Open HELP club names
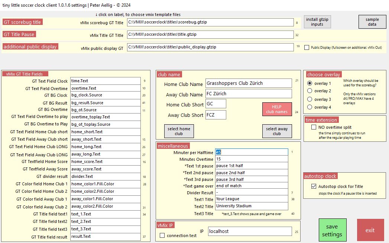Image resolution: width=389 pixels, height=243 pixels. 277,109
